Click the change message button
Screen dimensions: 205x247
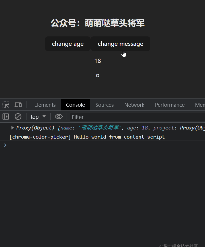click(120, 44)
